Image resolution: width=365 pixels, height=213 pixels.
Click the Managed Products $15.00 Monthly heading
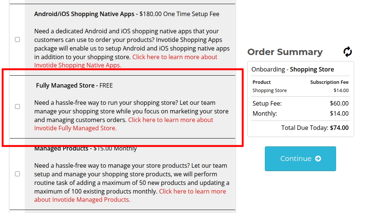point(86,149)
